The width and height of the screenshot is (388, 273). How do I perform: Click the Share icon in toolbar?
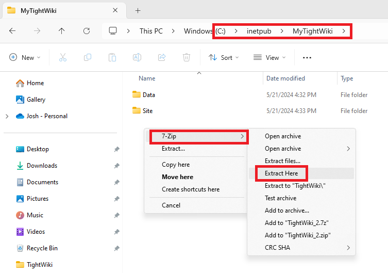coord(162,58)
